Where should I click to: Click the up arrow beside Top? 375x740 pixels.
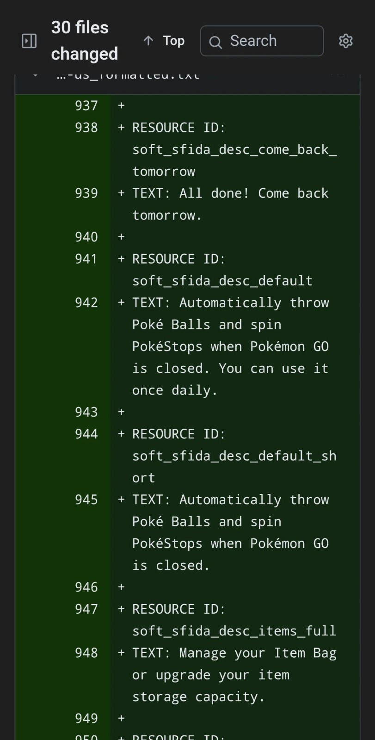[x=148, y=41]
